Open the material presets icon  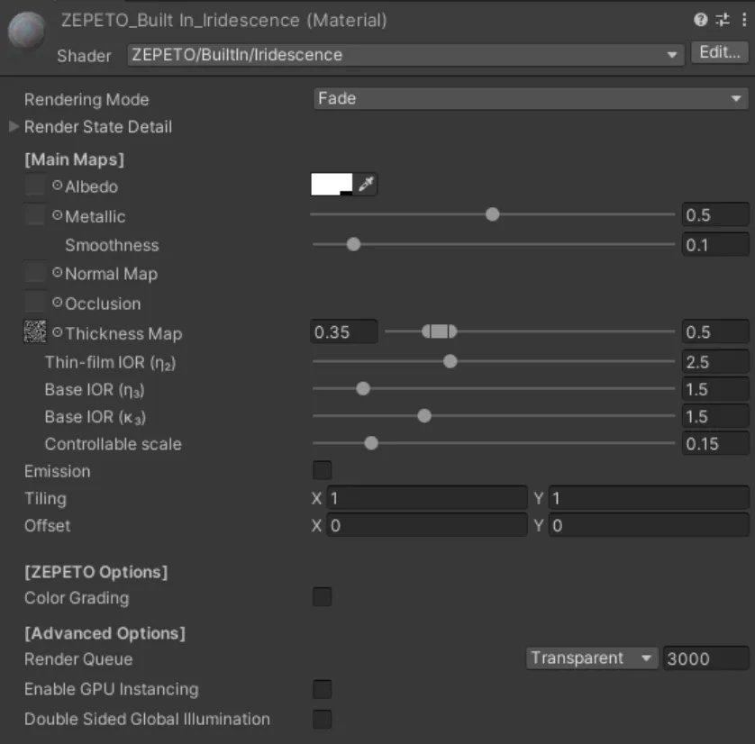[x=723, y=20]
